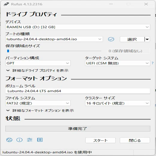Screen dimensions: 156x156
Task: Open the split arrow next to 選択
Action: (147, 39)
